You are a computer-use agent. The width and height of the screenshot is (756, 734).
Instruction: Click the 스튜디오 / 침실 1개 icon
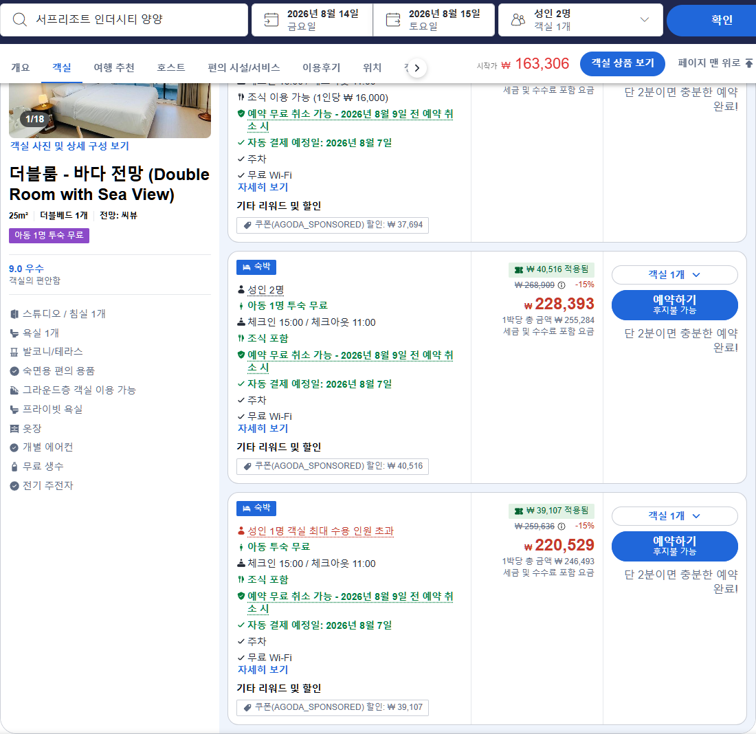click(14, 314)
